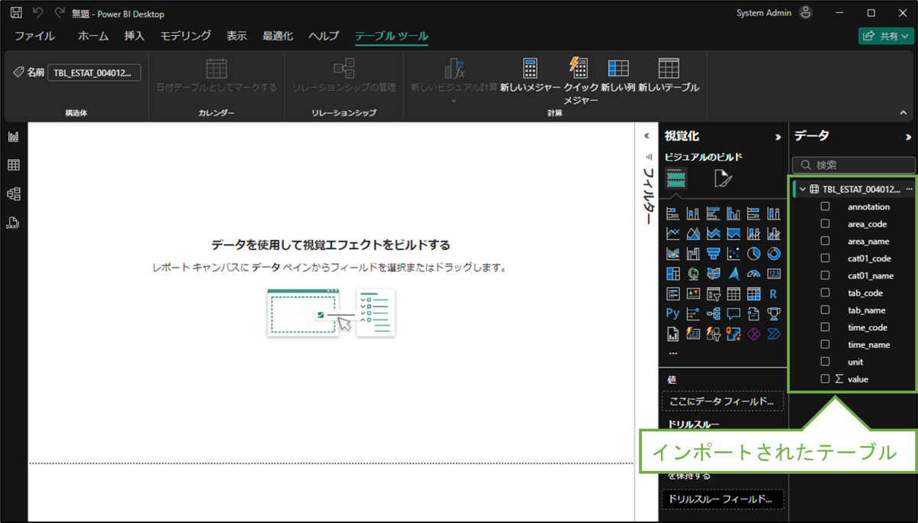This screenshot has height=523, width=918.
Task: Select the pie chart visual
Action: (x=754, y=253)
